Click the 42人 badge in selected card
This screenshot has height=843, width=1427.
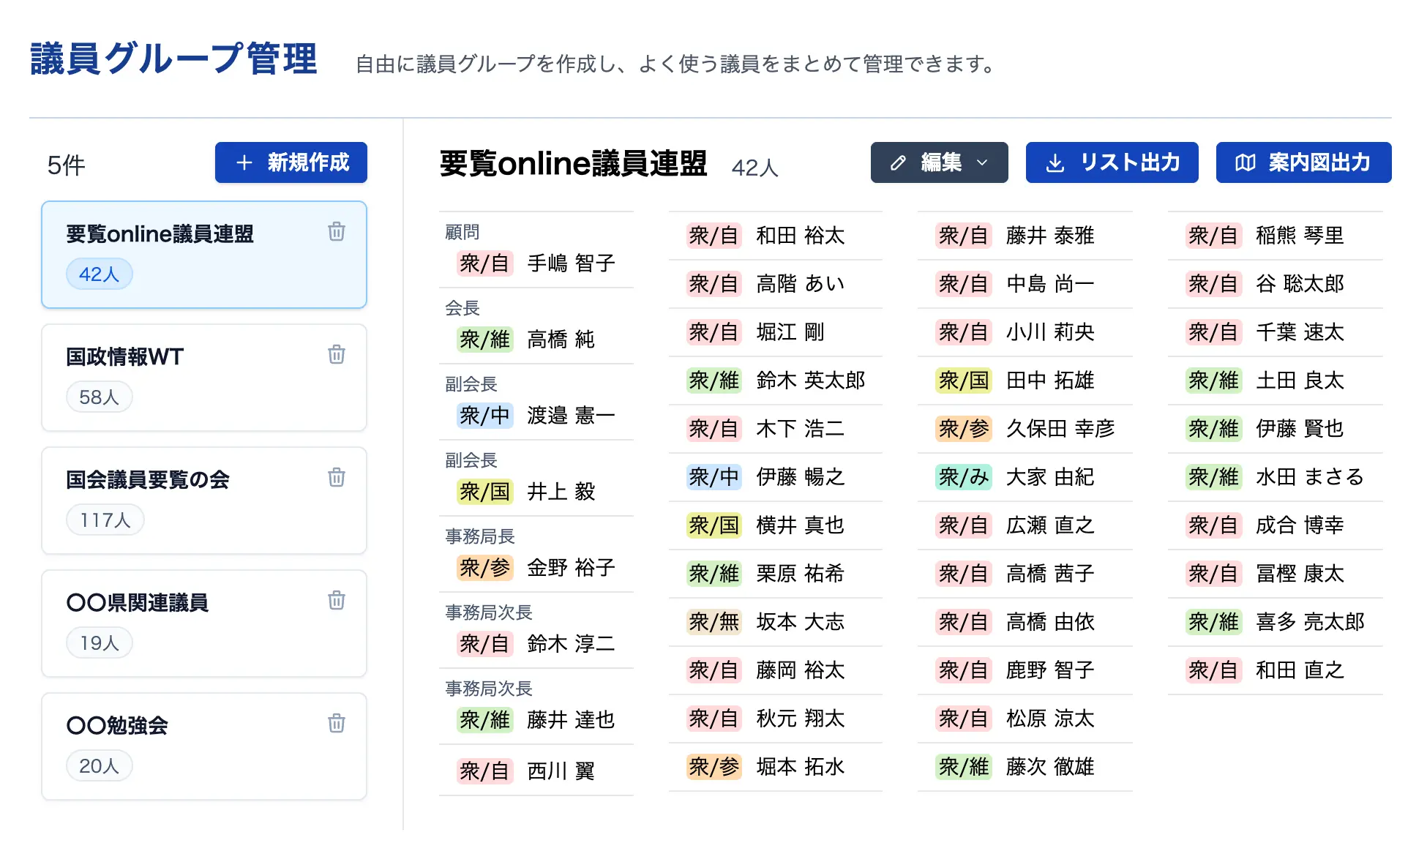pyautogui.click(x=99, y=274)
